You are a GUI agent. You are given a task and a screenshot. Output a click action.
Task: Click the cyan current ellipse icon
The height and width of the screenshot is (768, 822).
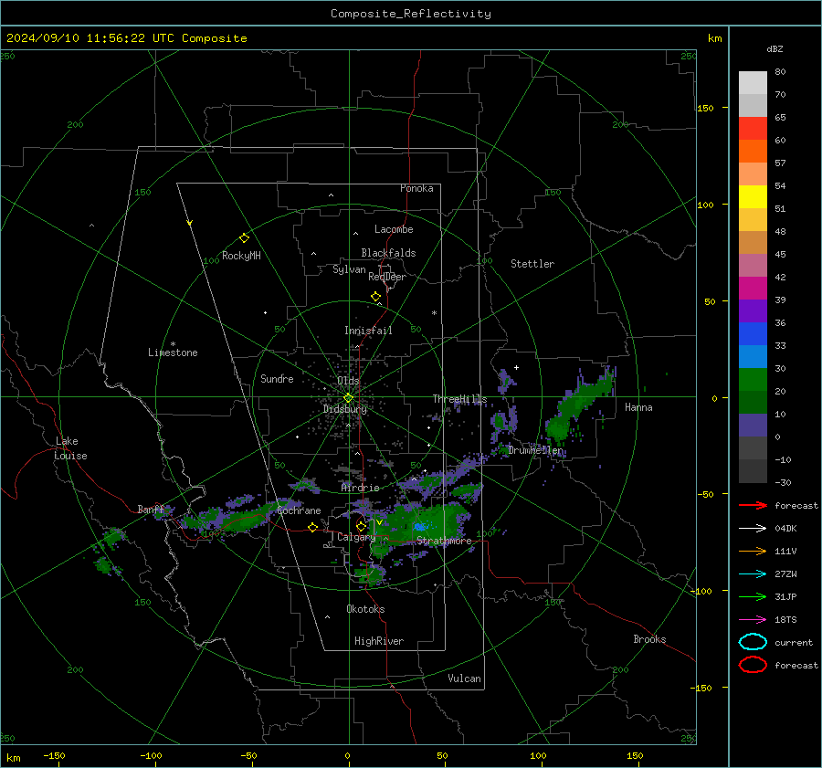pos(753,642)
